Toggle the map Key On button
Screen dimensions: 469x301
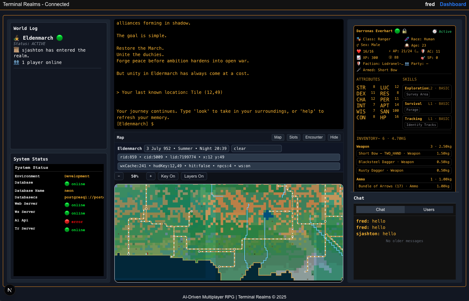point(168,176)
